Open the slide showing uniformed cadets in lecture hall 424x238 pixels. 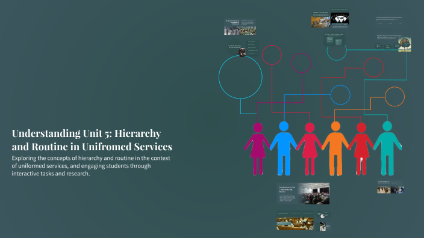pos(295,221)
